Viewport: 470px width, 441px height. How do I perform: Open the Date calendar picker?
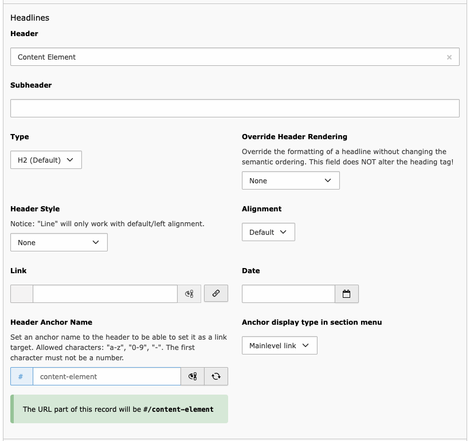(x=346, y=294)
